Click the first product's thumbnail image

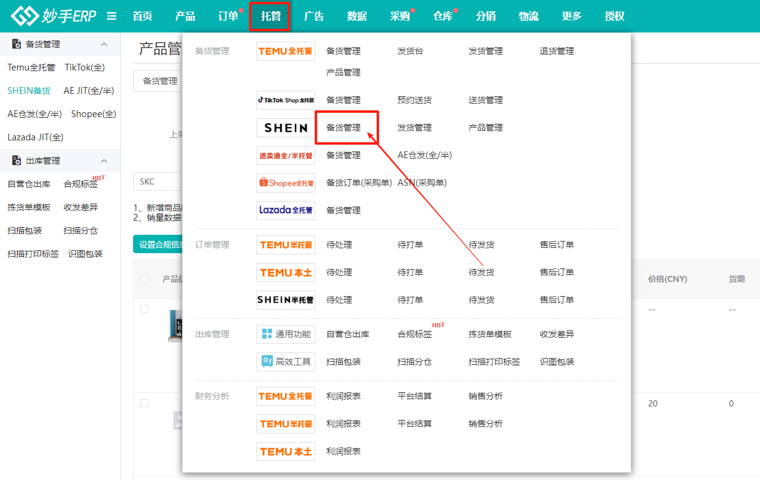tap(175, 326)
